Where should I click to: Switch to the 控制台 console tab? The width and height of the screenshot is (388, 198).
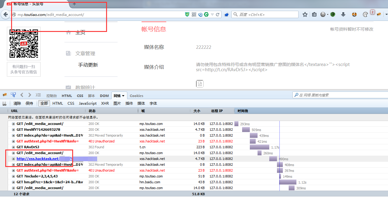pyautogui.click(x=52, y=96)
